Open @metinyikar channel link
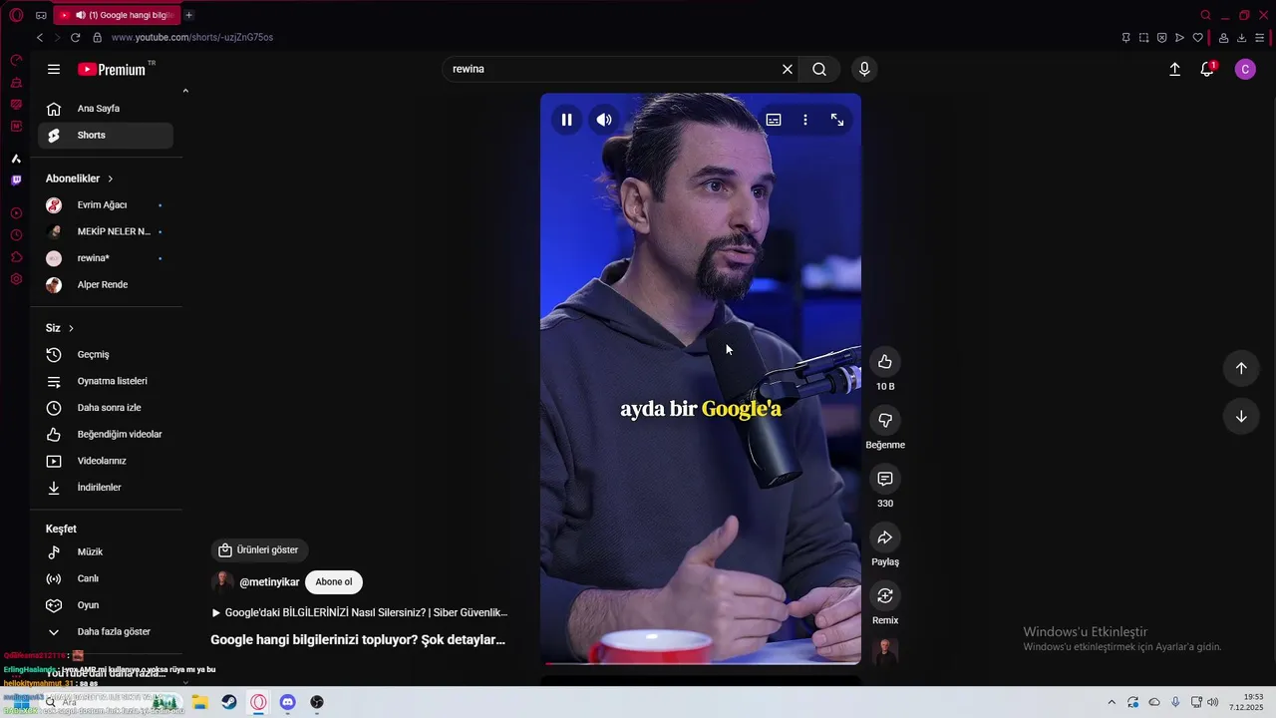The image size is (1276, 718). coord(269,582)
